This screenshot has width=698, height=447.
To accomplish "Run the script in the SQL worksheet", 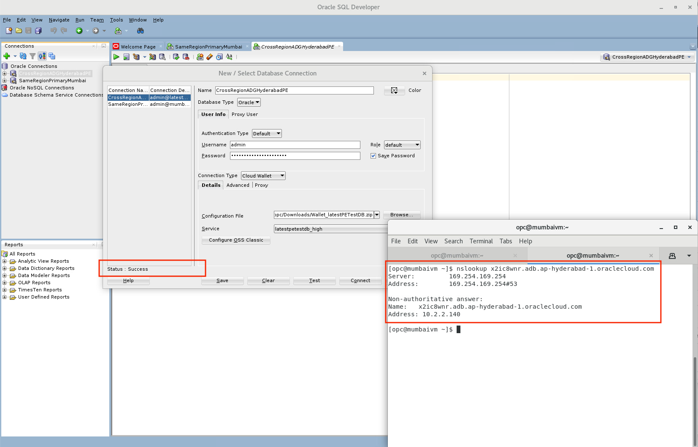I will (127, 57).
